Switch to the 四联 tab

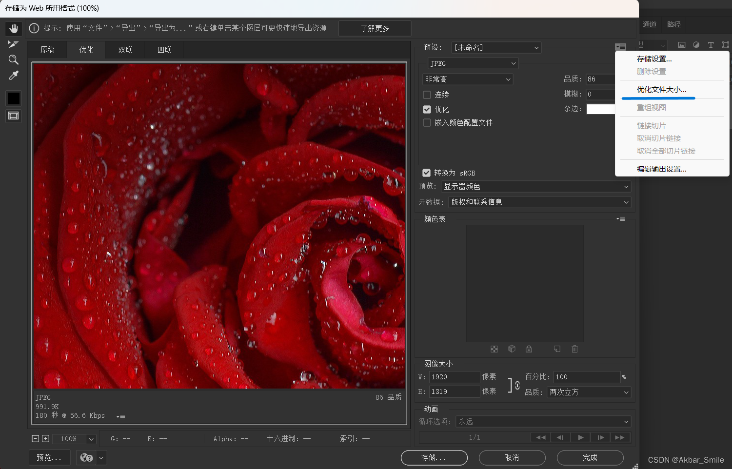coord(164,50)
